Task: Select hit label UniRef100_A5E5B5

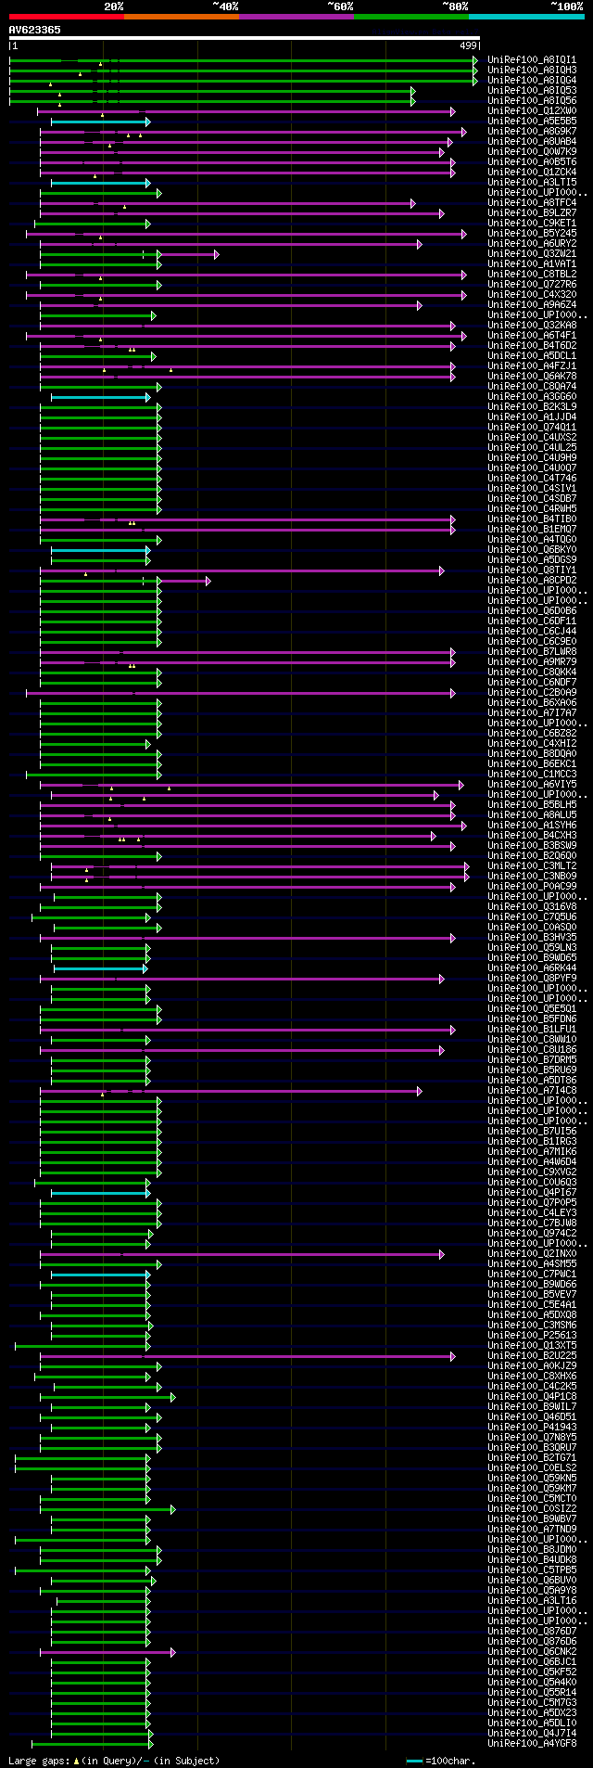Action: (x=532, y=122)
